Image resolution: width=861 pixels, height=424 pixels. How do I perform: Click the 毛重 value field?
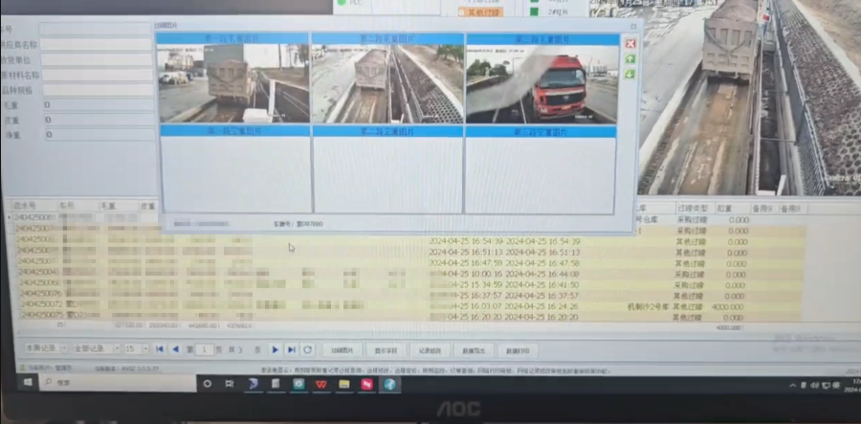tap(99, 105)
